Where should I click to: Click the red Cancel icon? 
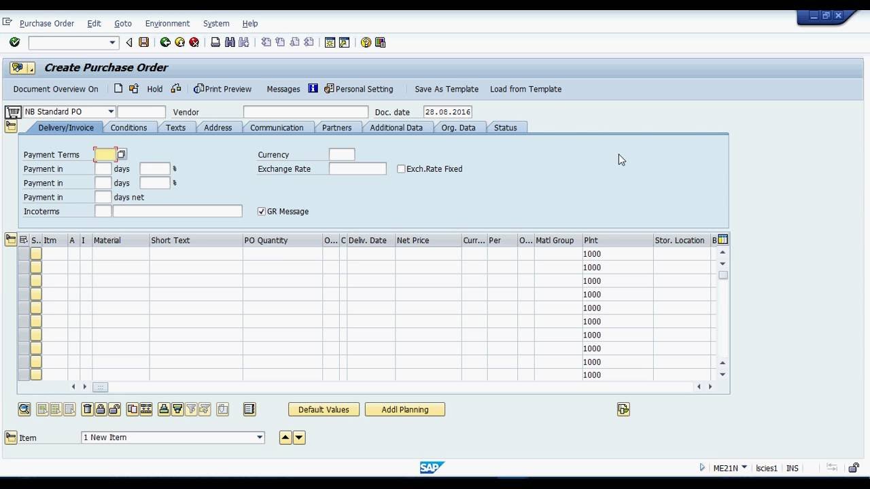pyautogui.click(x=194, y=42)
